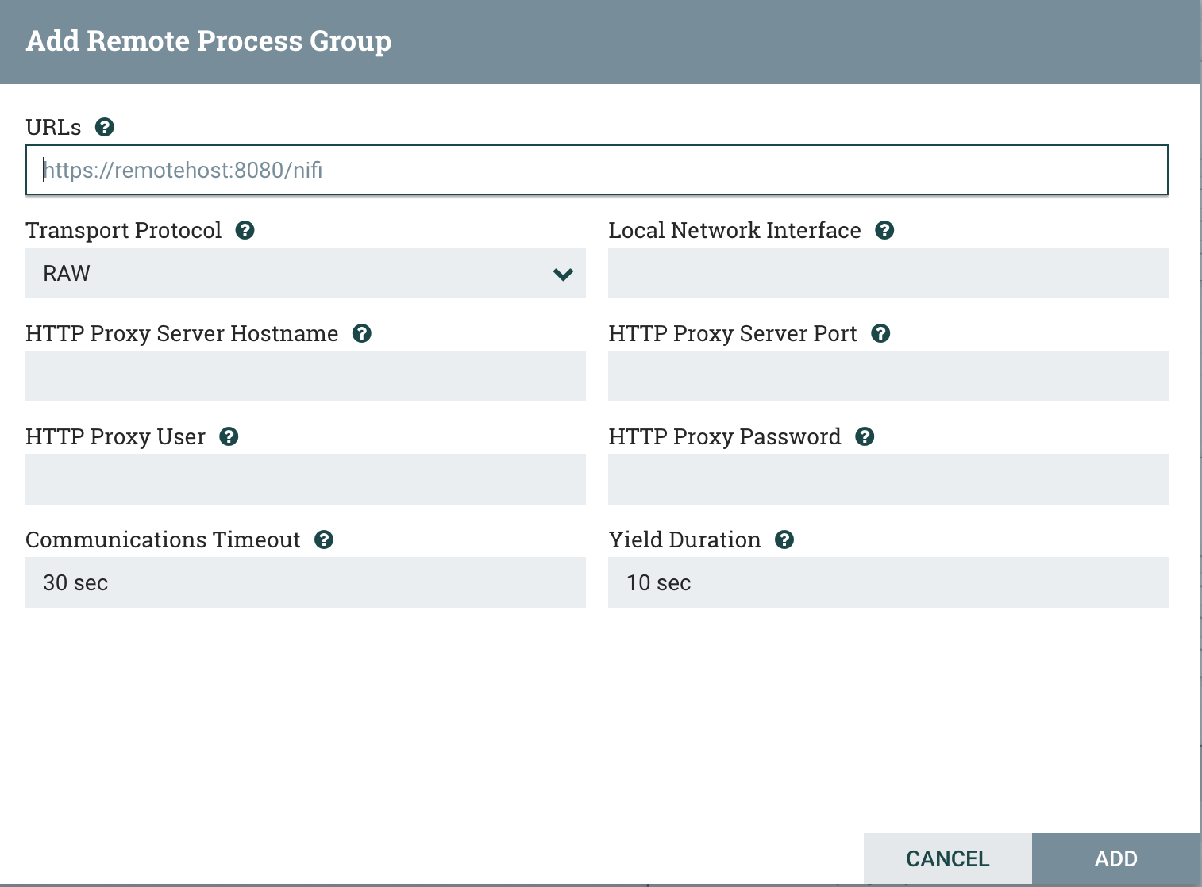Screen dimensions: 1202x887
Task: Click the Local Network Interface label text
Action: pos(734,230)
